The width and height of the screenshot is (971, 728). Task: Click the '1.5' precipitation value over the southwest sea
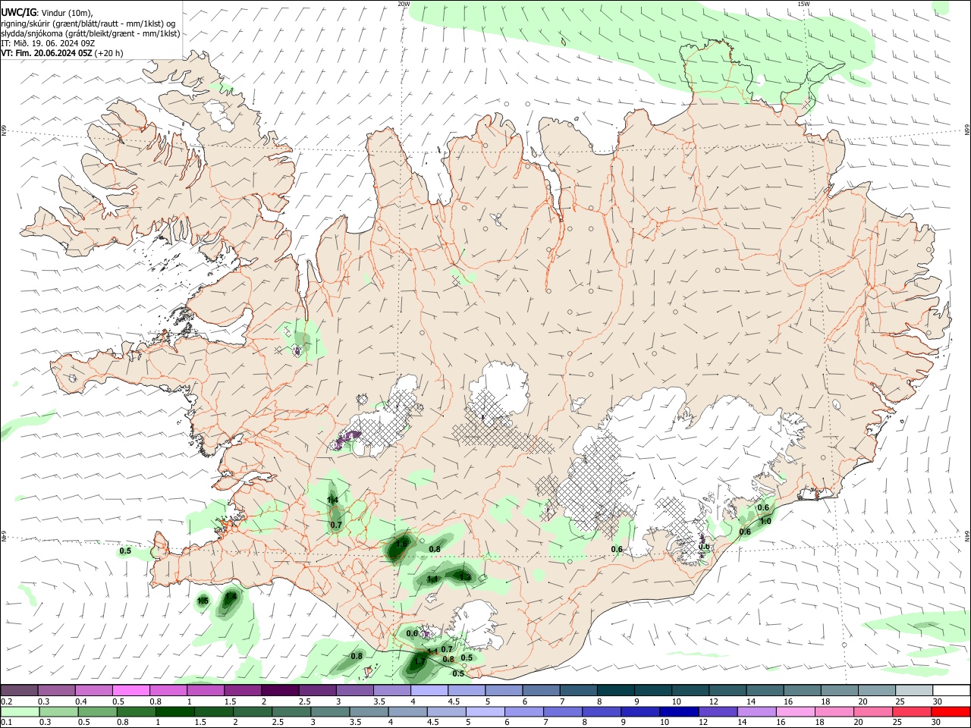[x=203, y=601]
